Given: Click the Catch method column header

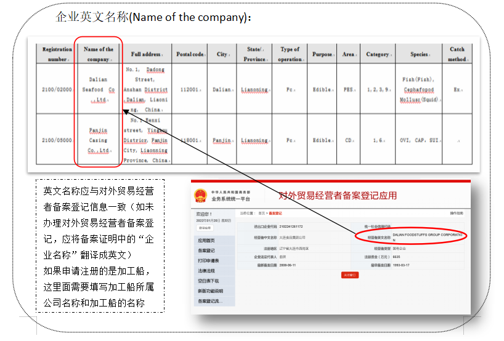Looking at the screenshot, I should [x=457, y=54].
